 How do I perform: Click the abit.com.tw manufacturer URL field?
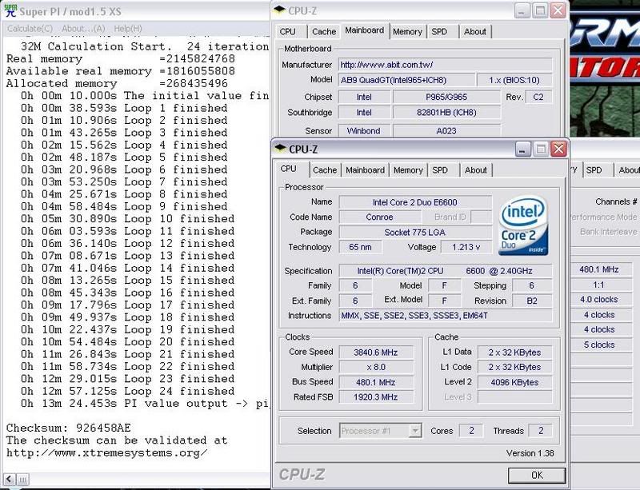tap(445, 65)
